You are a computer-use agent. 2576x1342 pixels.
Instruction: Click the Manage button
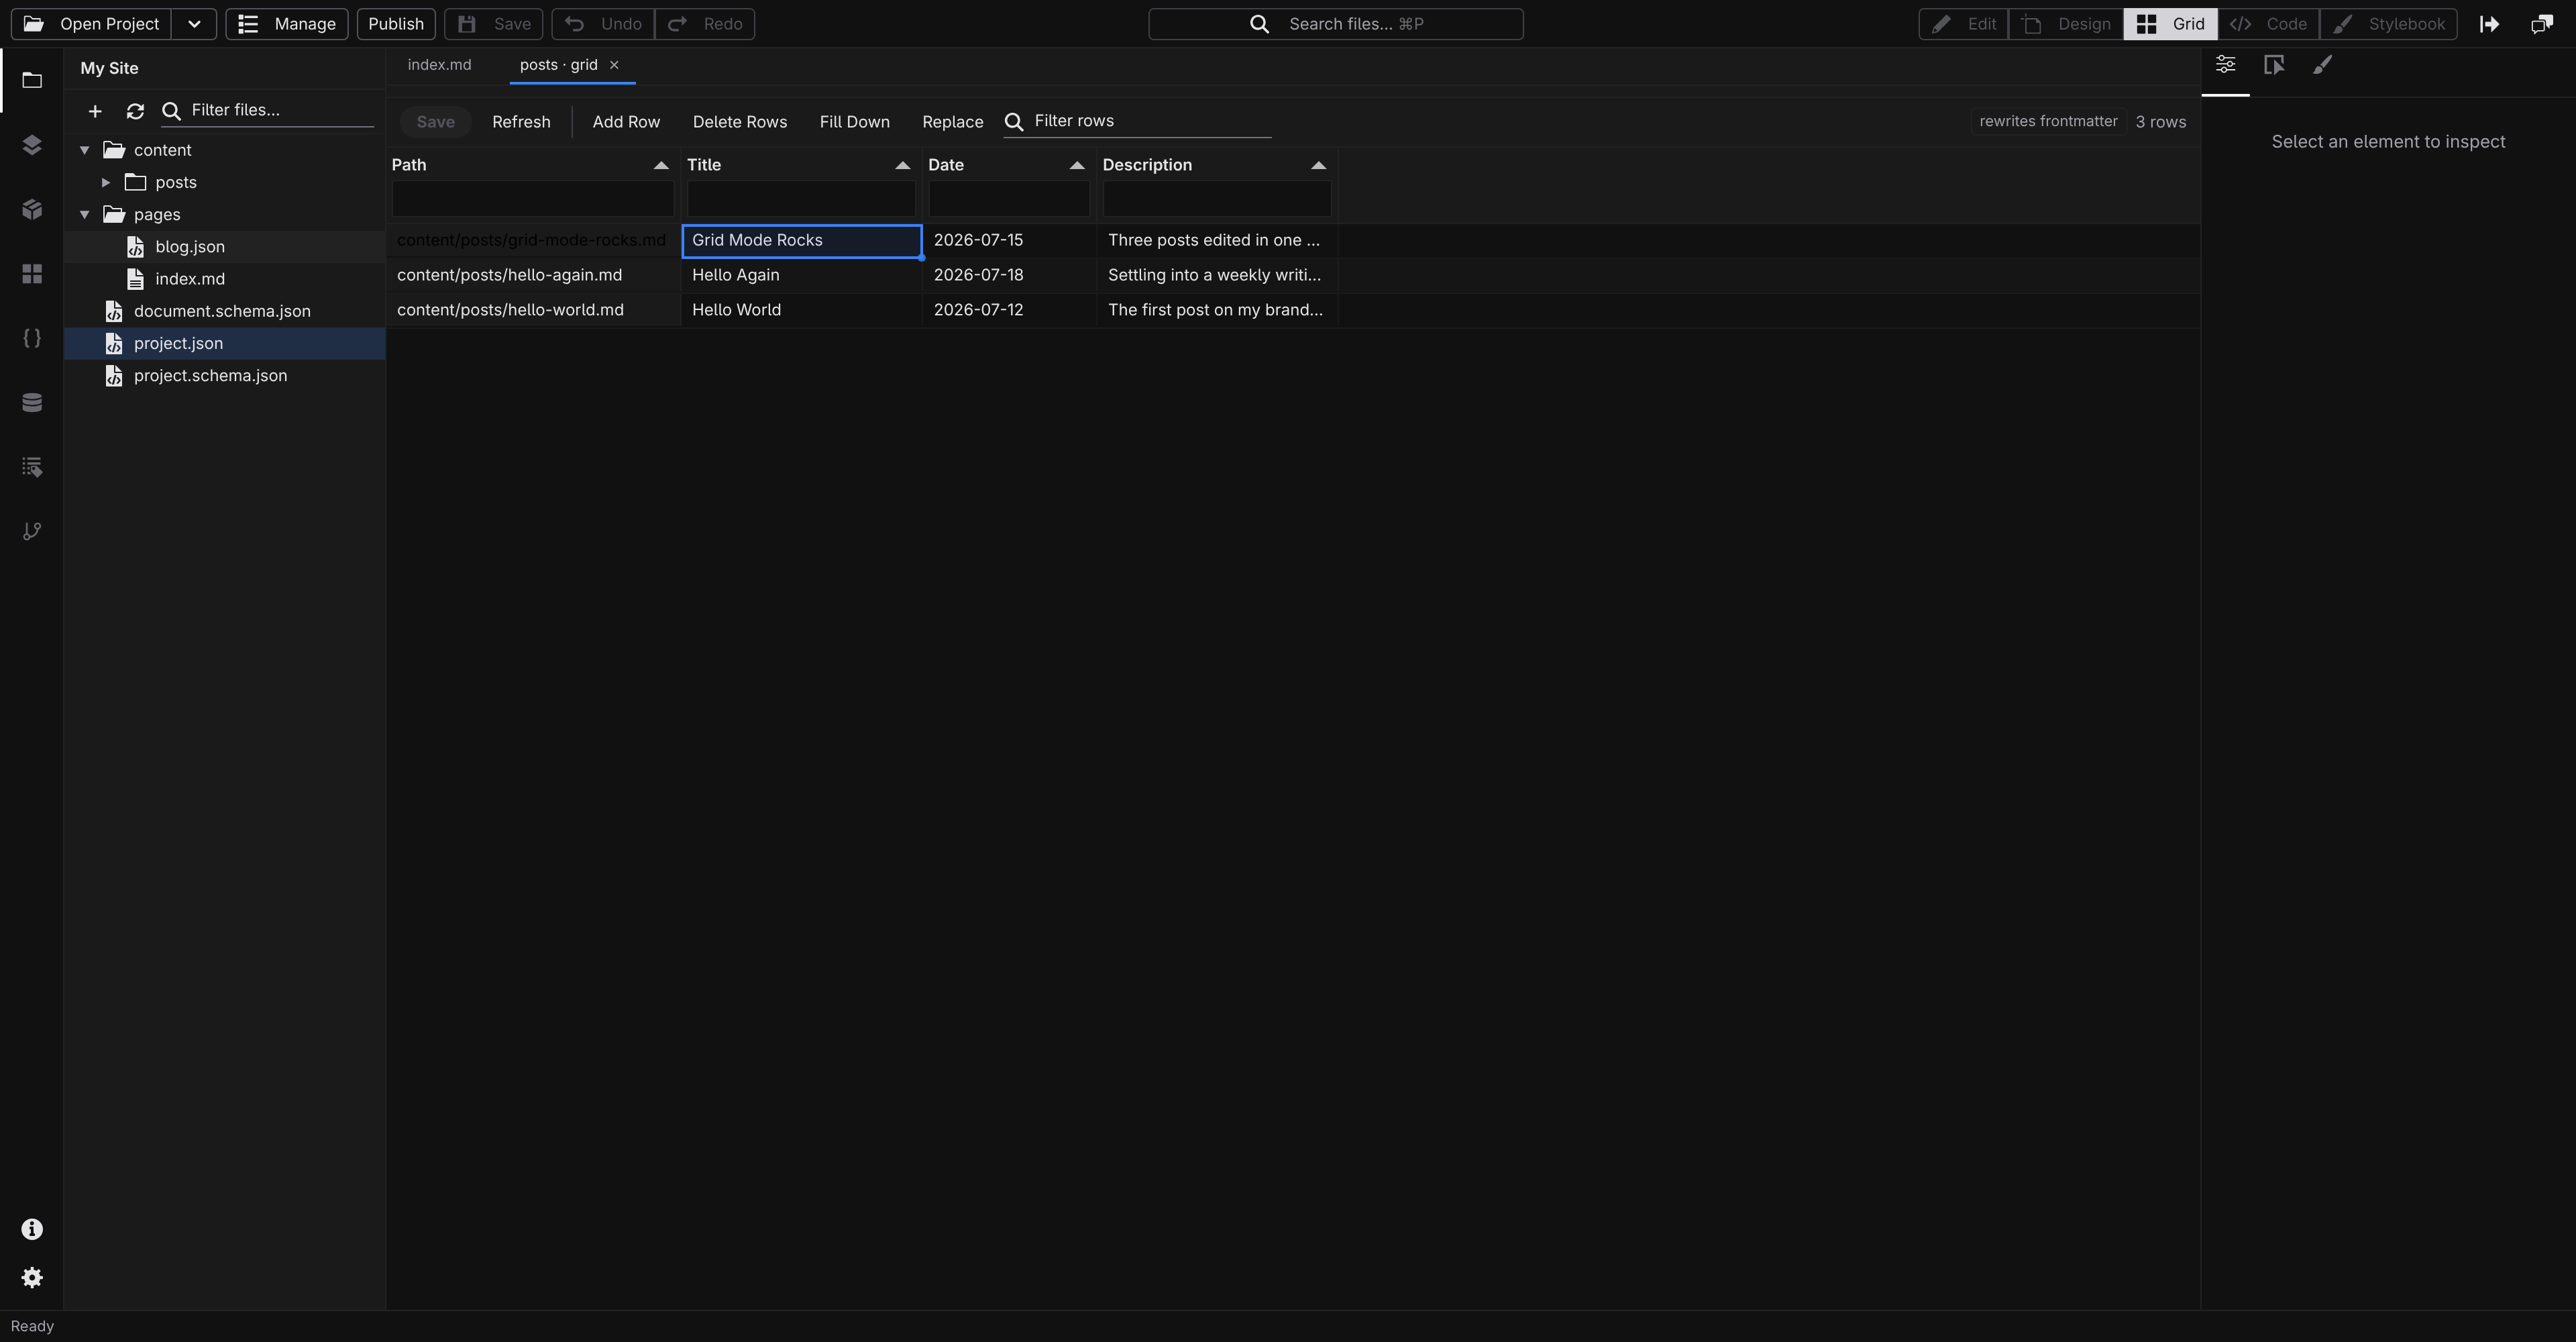pos(287,24)
